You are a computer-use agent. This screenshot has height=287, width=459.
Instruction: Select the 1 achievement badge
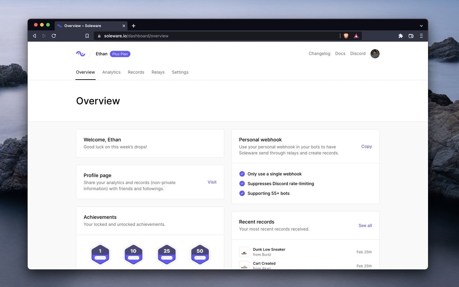tap(100, 254)
